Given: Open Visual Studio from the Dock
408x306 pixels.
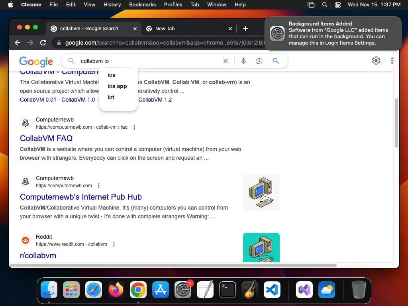Looking at the screenshot, I should click(304, 290).
